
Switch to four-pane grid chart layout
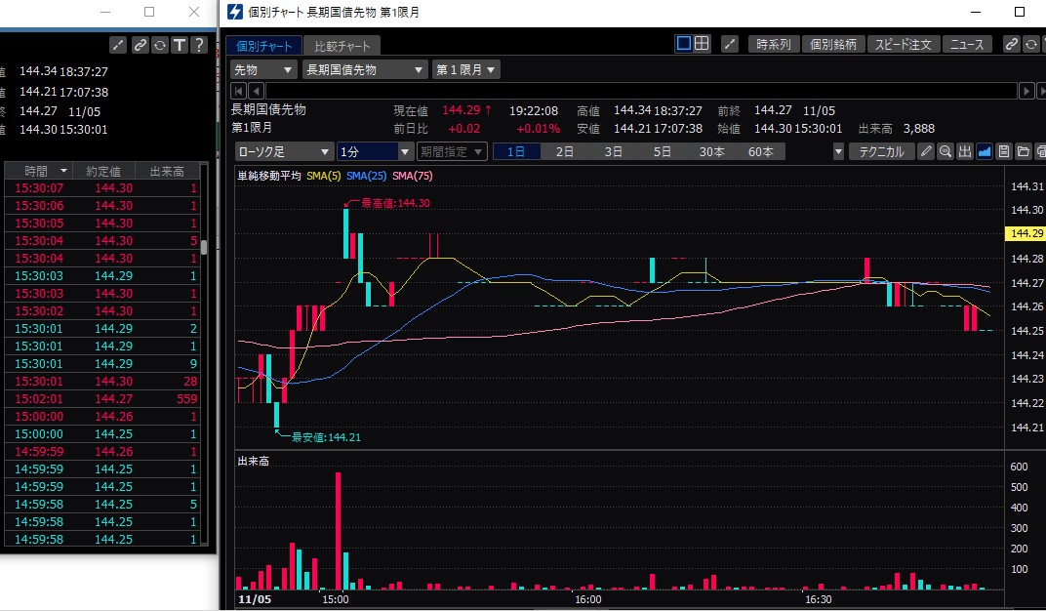point(702,44)
